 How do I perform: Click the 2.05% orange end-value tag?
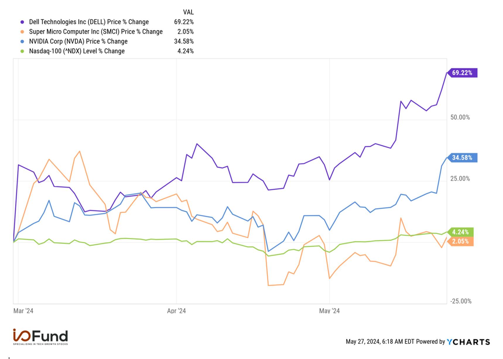click(460, 241)
